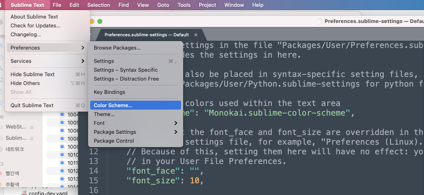Open the Sublime Text application menu
The width and height of the screenshot is (424, 195).
[27, 5]
